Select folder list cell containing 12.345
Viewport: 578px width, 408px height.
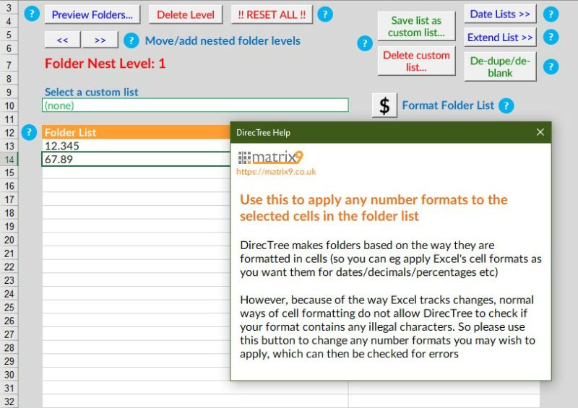(x=136, y=146)
